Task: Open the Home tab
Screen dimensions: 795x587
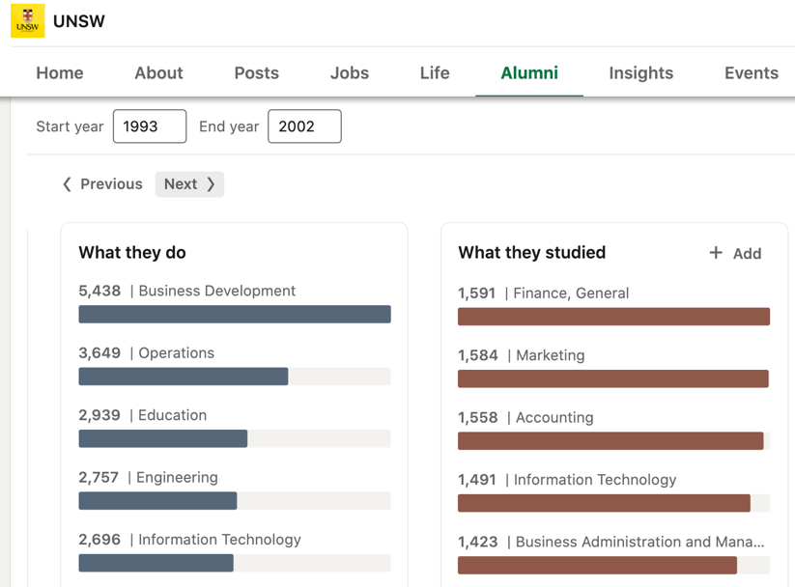Action: point(60,73)
